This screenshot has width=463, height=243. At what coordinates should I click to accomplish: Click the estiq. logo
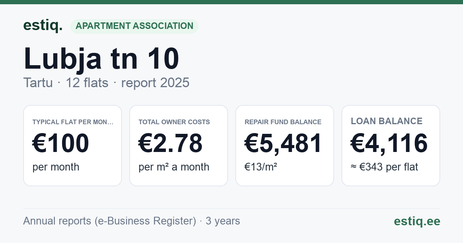click(43, 26)
